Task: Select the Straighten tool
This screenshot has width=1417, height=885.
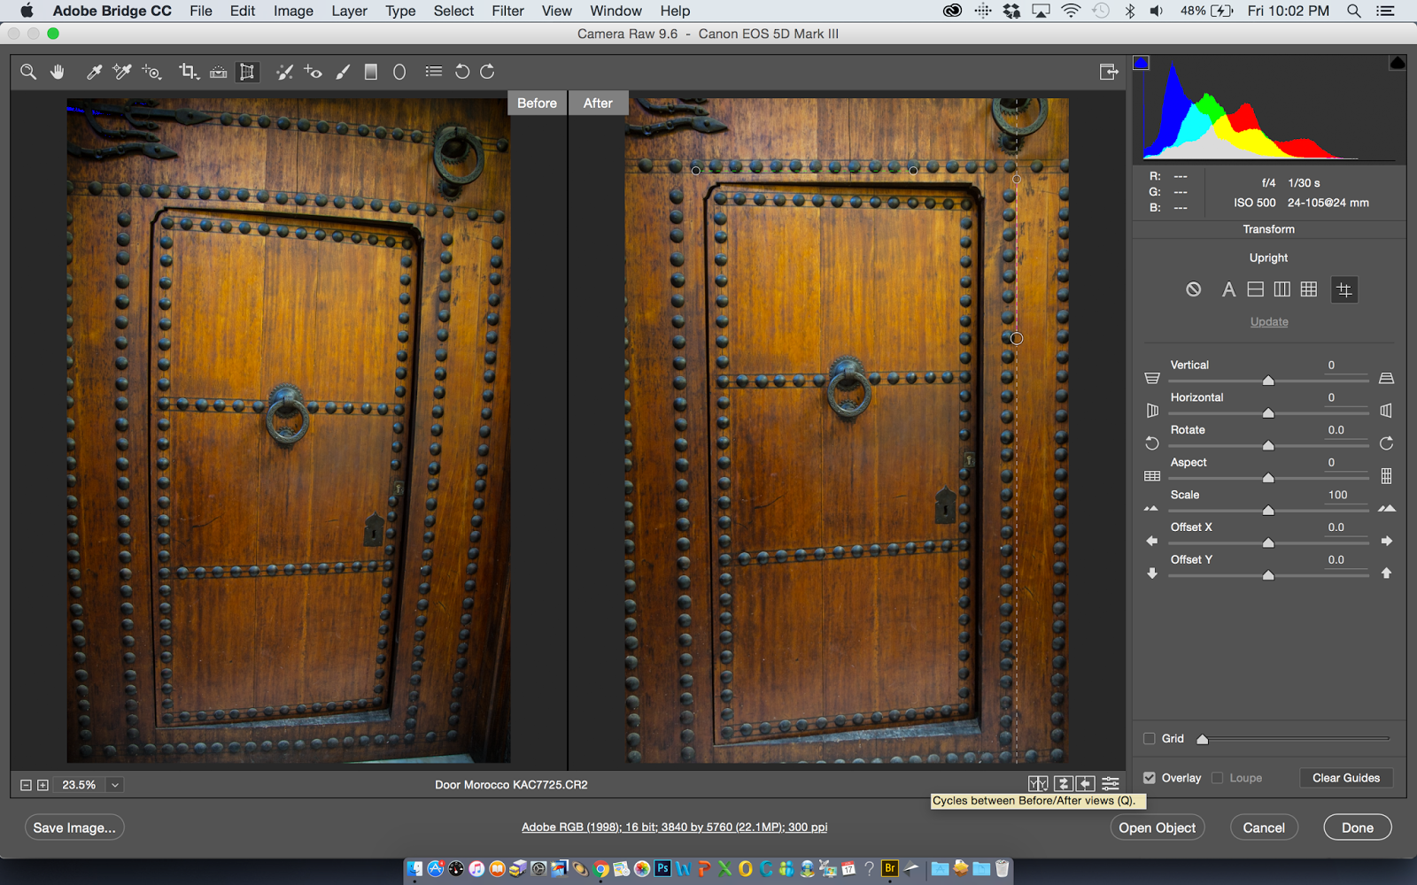Action: click(x=218, y=72)
